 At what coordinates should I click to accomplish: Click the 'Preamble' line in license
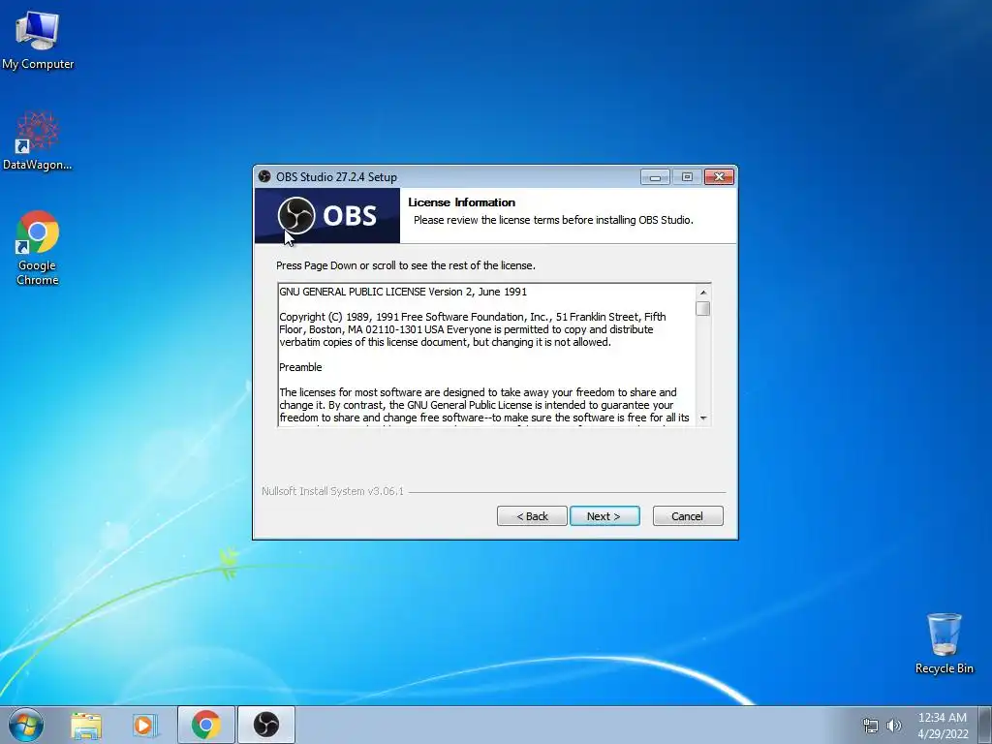click(x=300, y=367)
